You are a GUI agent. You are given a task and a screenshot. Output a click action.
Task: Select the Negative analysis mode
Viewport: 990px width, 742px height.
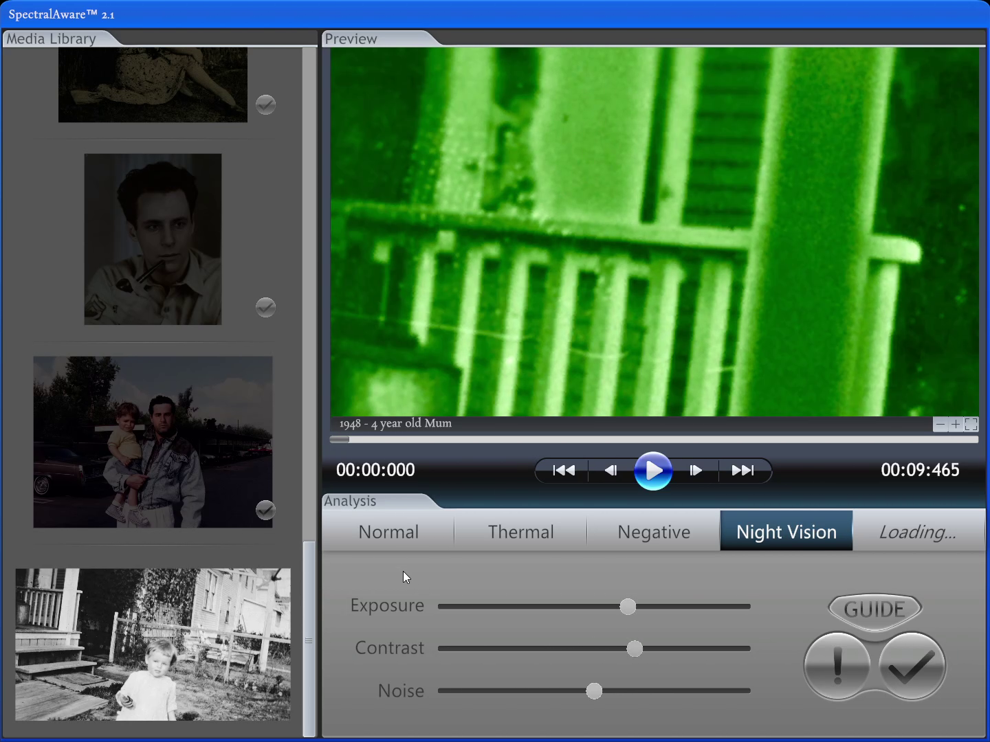(x=653, y=531)
